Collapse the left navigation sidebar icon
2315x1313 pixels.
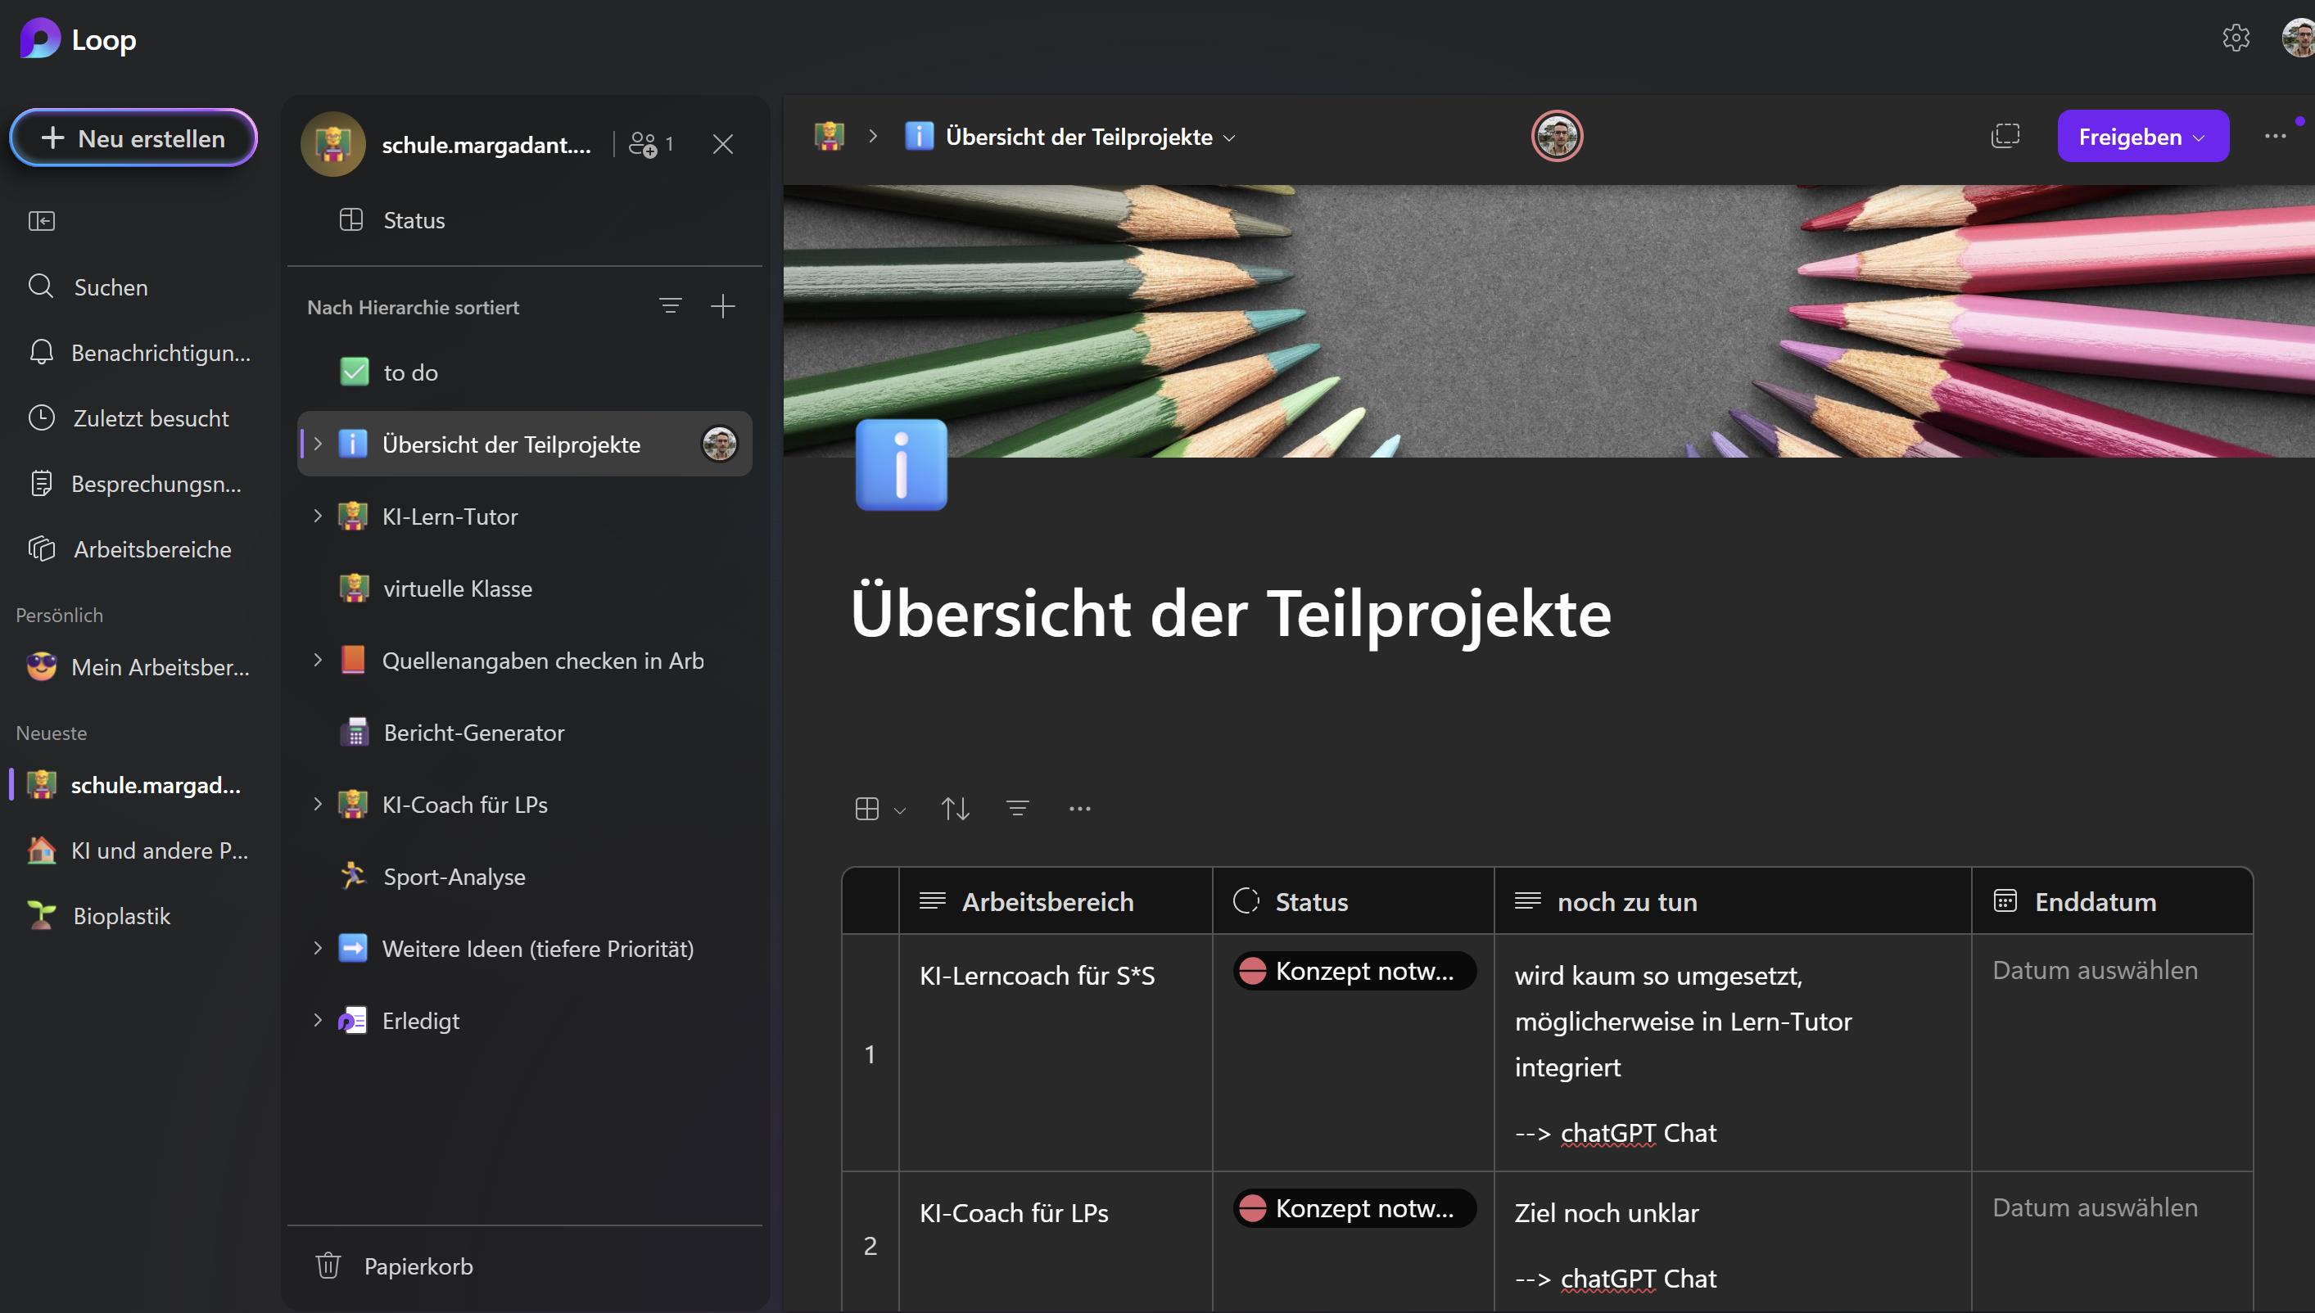coord(42,221)
